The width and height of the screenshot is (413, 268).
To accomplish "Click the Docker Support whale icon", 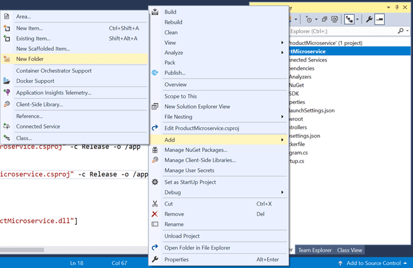I will (x=7, y=81).
